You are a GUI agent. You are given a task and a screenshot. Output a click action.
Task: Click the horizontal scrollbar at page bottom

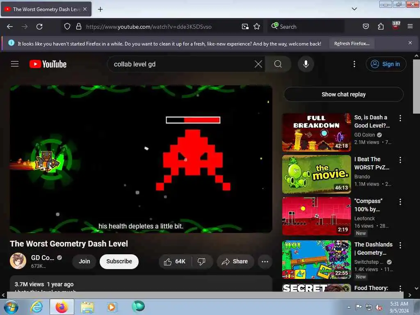[205, 295]
